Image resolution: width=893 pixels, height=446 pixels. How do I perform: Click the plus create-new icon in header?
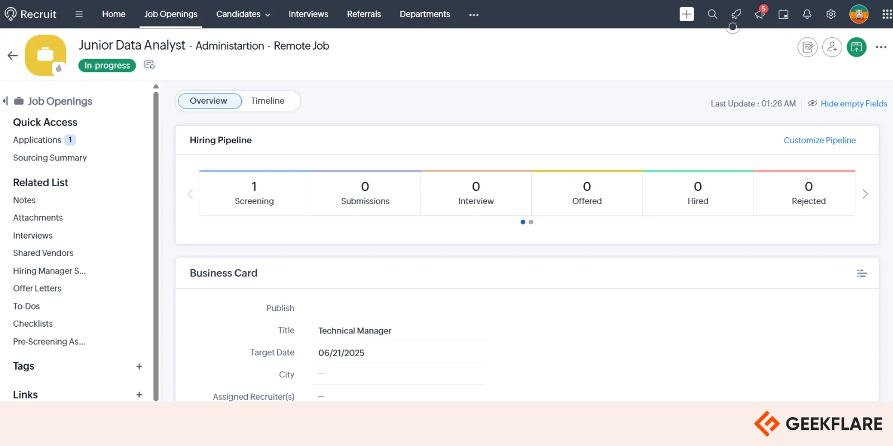(x=686, y=14)
